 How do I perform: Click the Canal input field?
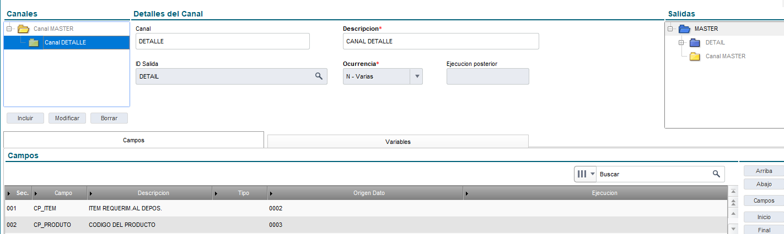(223, 41)
